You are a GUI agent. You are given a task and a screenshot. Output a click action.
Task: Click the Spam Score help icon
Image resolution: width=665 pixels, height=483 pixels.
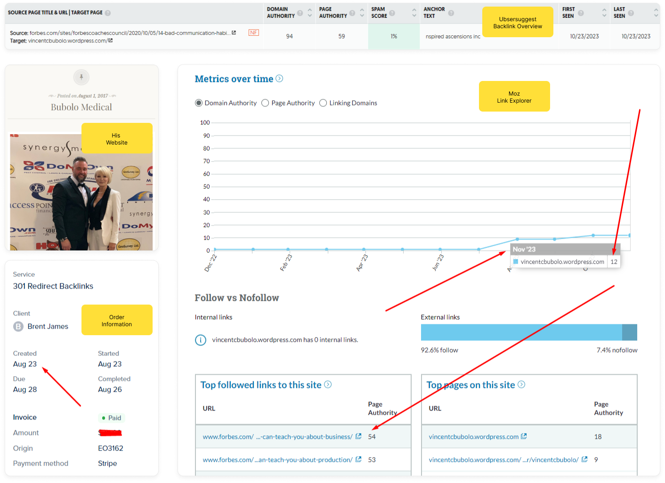click(x=392, y=13)
